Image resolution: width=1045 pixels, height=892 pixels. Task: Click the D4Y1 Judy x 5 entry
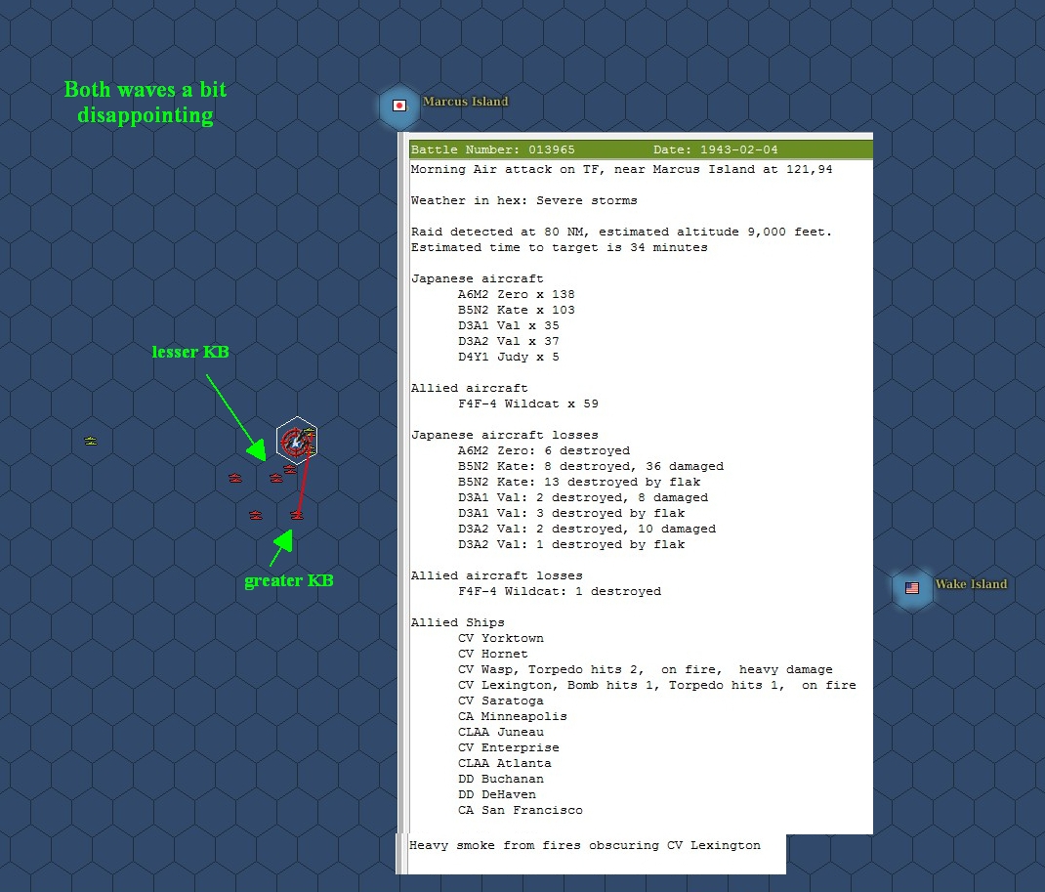(x=509, y=357)
